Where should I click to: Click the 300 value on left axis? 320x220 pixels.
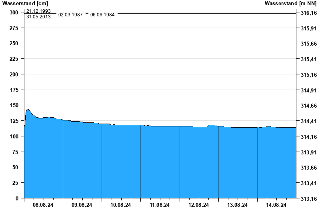14,12
